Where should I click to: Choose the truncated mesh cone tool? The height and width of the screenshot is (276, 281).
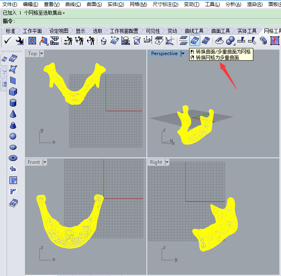pyautogui.click(x=13, y=125)
